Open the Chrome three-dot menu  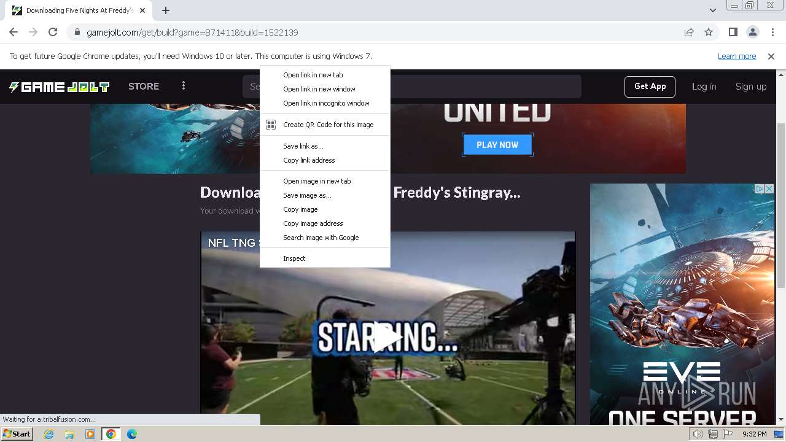[x=772, y=32]
